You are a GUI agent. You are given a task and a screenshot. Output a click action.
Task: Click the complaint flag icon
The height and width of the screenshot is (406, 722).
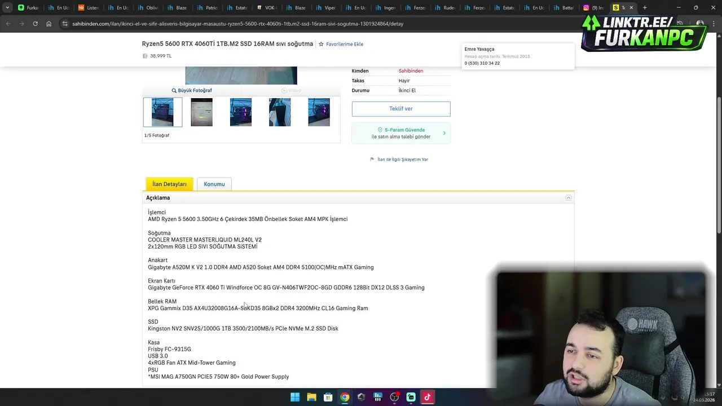372,159
